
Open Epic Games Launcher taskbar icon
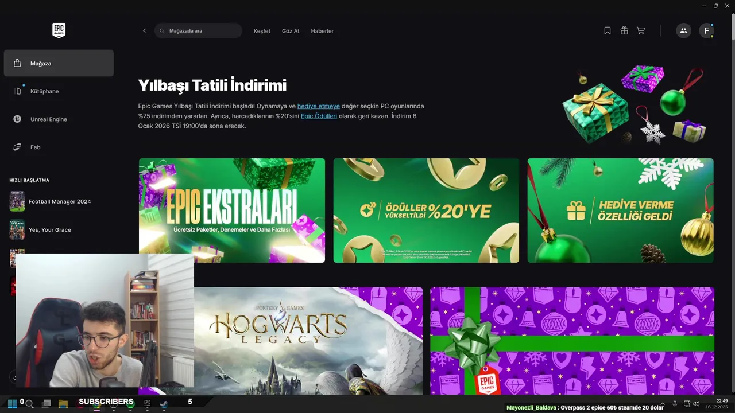point(147,403)
